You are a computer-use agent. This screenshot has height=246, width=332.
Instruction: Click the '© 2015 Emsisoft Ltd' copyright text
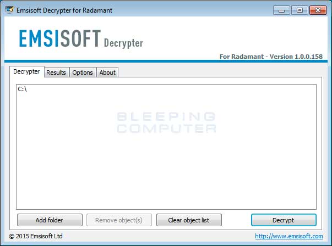36,236
